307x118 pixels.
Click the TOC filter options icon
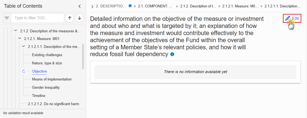(x=7, y=18)
